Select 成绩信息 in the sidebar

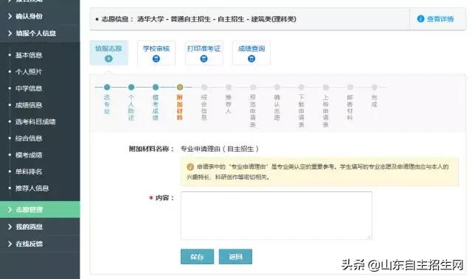(x=29, y=105)
